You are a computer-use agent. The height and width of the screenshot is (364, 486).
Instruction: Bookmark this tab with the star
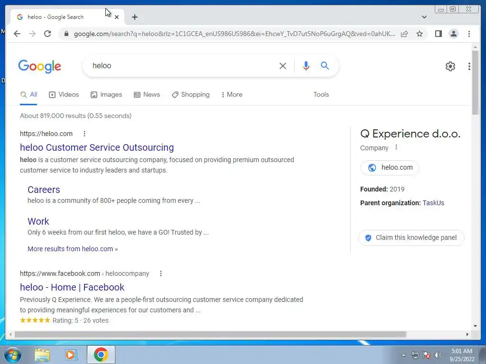click(420, 34)
